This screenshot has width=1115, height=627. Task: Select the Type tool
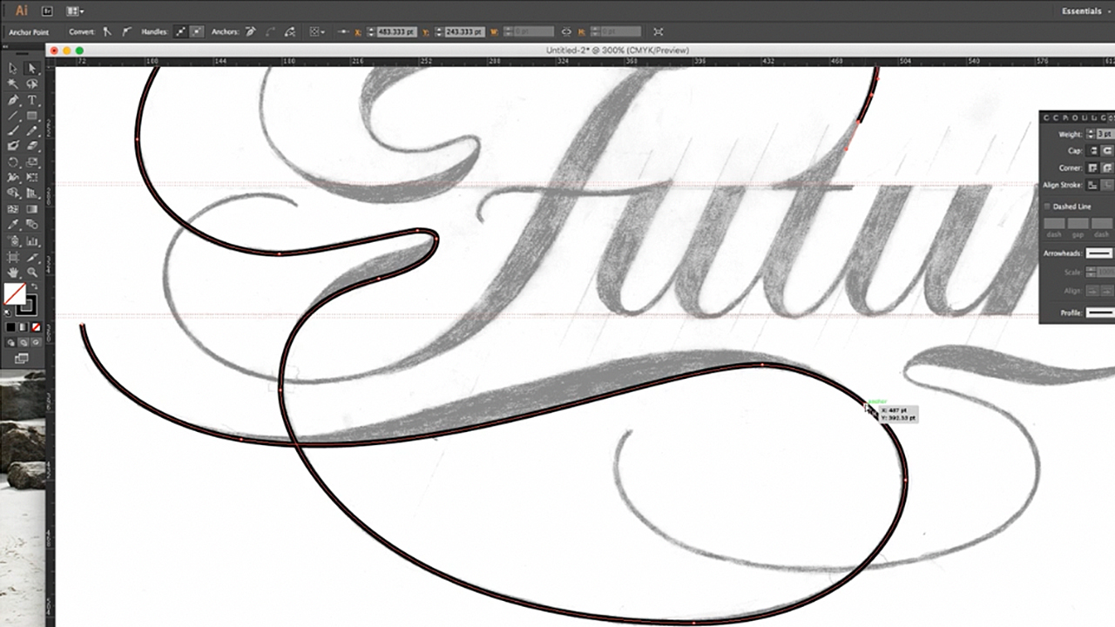coord(32,101)
